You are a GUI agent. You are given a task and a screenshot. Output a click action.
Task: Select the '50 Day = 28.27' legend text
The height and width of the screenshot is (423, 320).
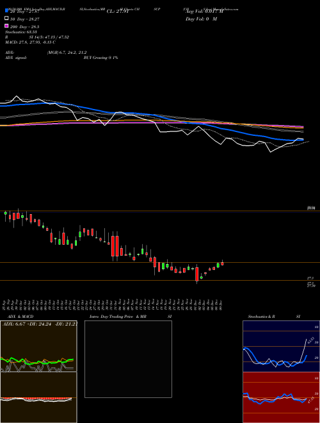pyautogui.click(x=25, y=19)
